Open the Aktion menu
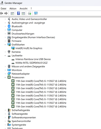Viewport: 101px width, 129px height. [x=13, y=9]
